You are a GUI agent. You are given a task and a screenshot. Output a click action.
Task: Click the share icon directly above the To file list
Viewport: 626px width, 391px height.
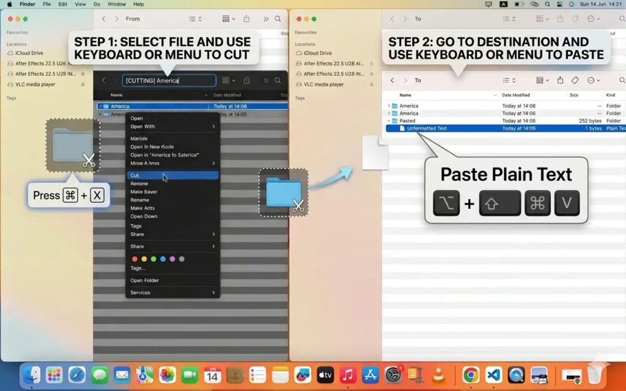[x=560, y=81]
